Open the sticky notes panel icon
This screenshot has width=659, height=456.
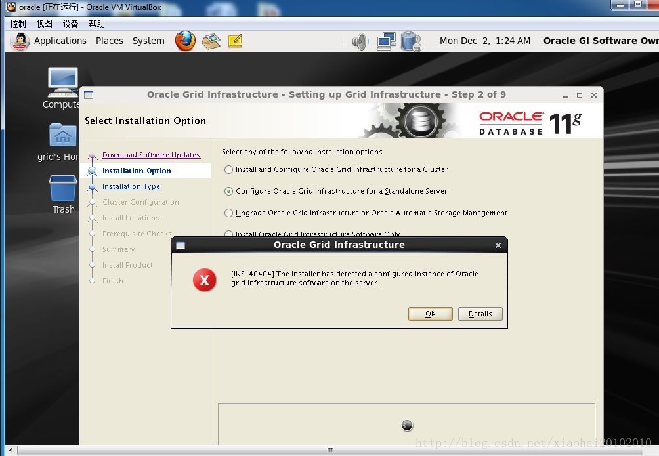click(x=235, y=41)
